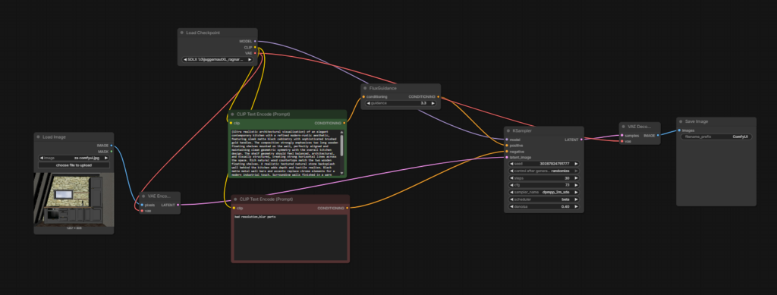Click the LATENT output port on VAE Encode
This screenshot has width=777, height=295.
tap(178, 205)
